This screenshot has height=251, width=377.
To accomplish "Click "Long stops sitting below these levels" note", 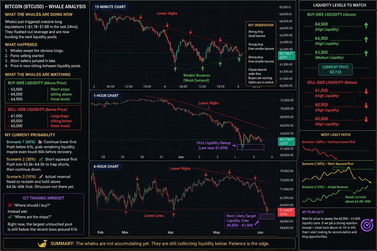I will pyautogui.click(x=61, y=121).
